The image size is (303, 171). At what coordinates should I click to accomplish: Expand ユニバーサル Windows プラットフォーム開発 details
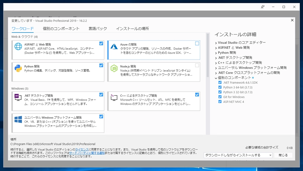tap(216, 68)
